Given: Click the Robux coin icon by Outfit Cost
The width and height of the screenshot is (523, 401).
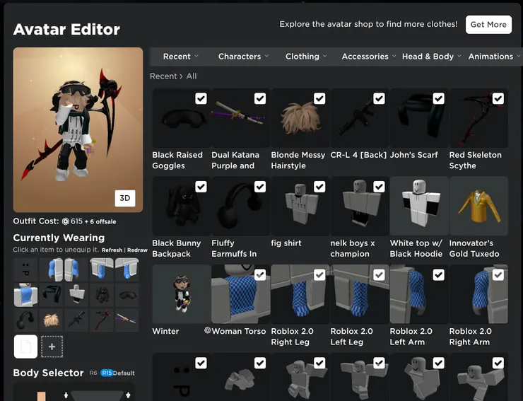Looking at the screenshot, I should [65, 221].
